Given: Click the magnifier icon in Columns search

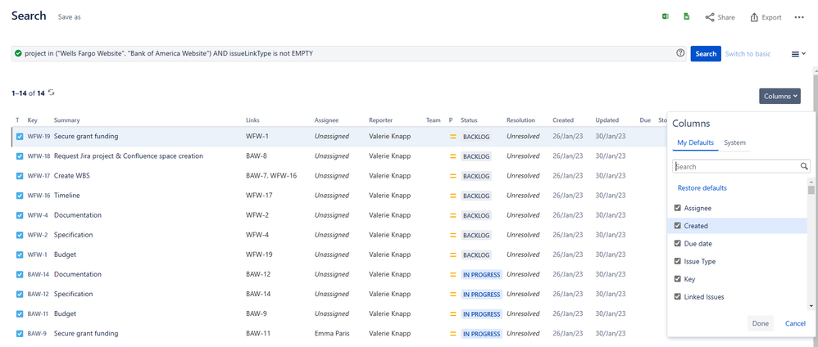Looking at the screenshot, I should 804,166.
